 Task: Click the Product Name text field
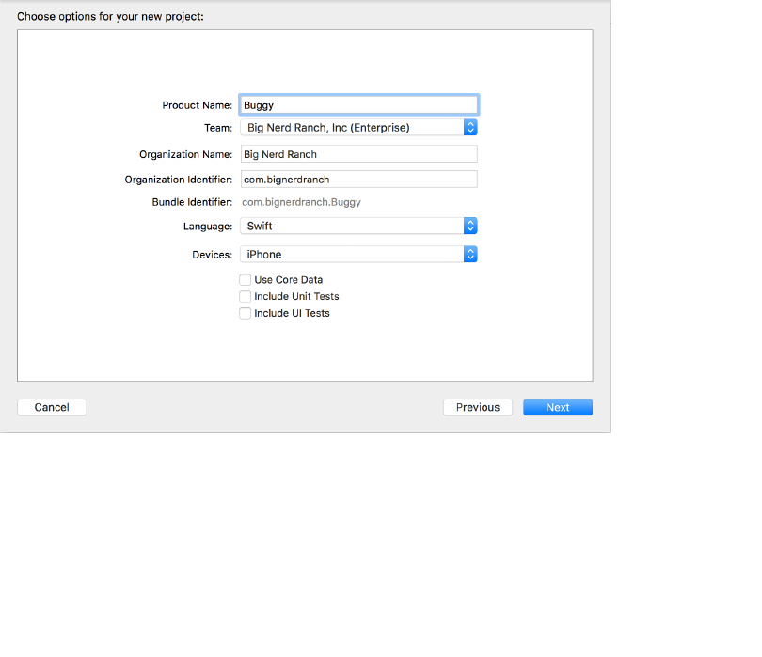358,105
